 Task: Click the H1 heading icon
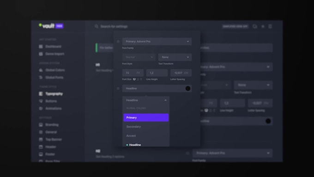click(x=98, y=65)
